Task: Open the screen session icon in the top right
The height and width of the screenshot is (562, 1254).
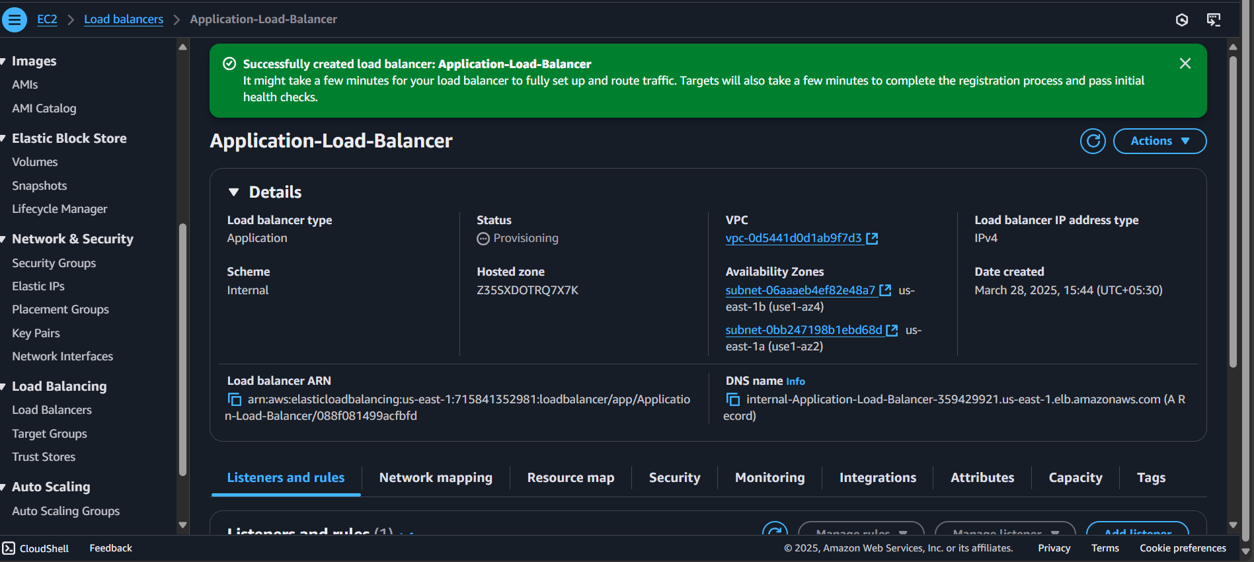Action: pyautogui.click(x=1214, y=20)
